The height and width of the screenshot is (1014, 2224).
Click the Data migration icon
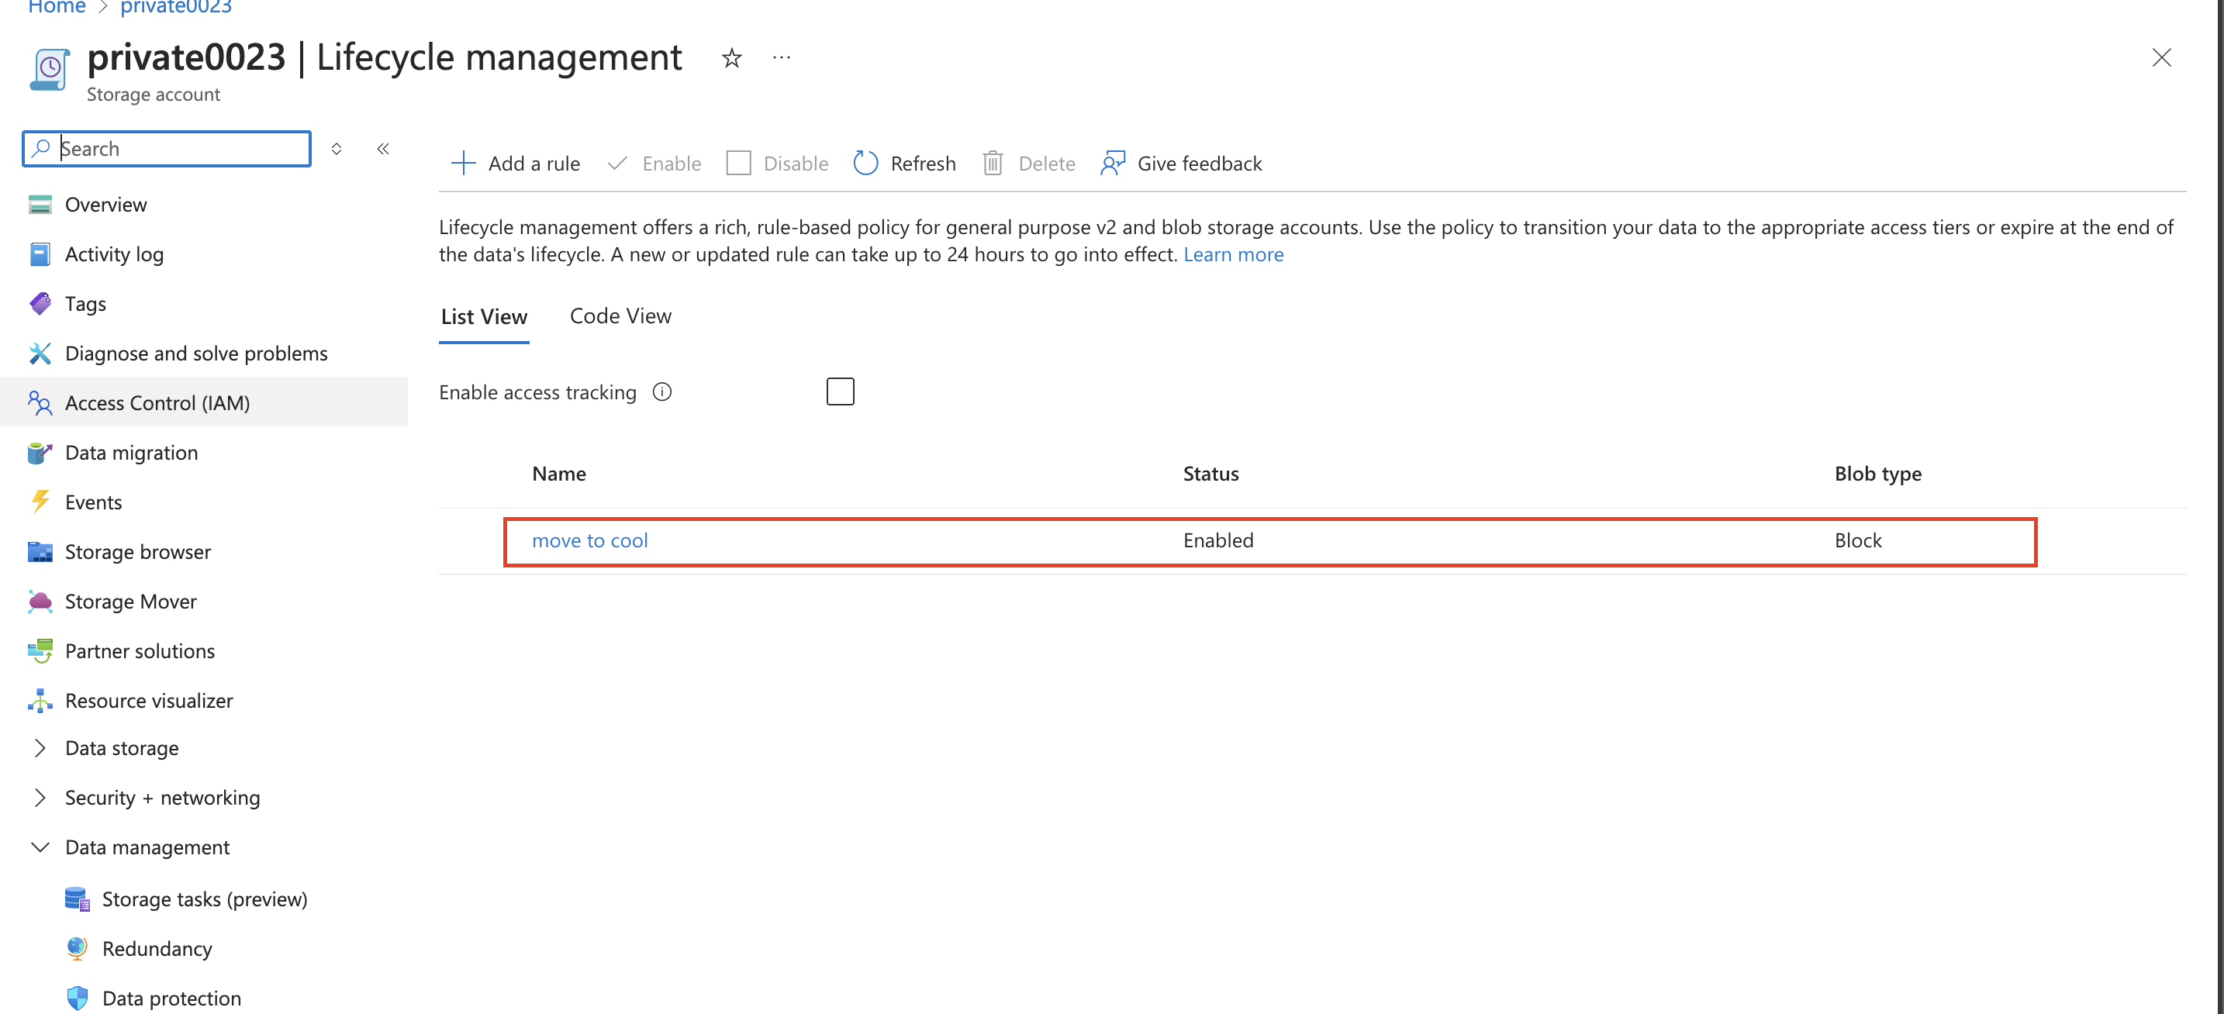tap(40, 452)
